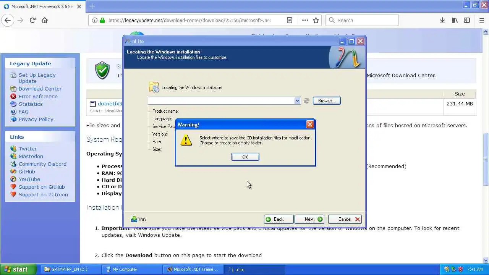This screenshot has height=275, width=489.
Task: Open Download Center sidebar link
Action: point(40,89)
